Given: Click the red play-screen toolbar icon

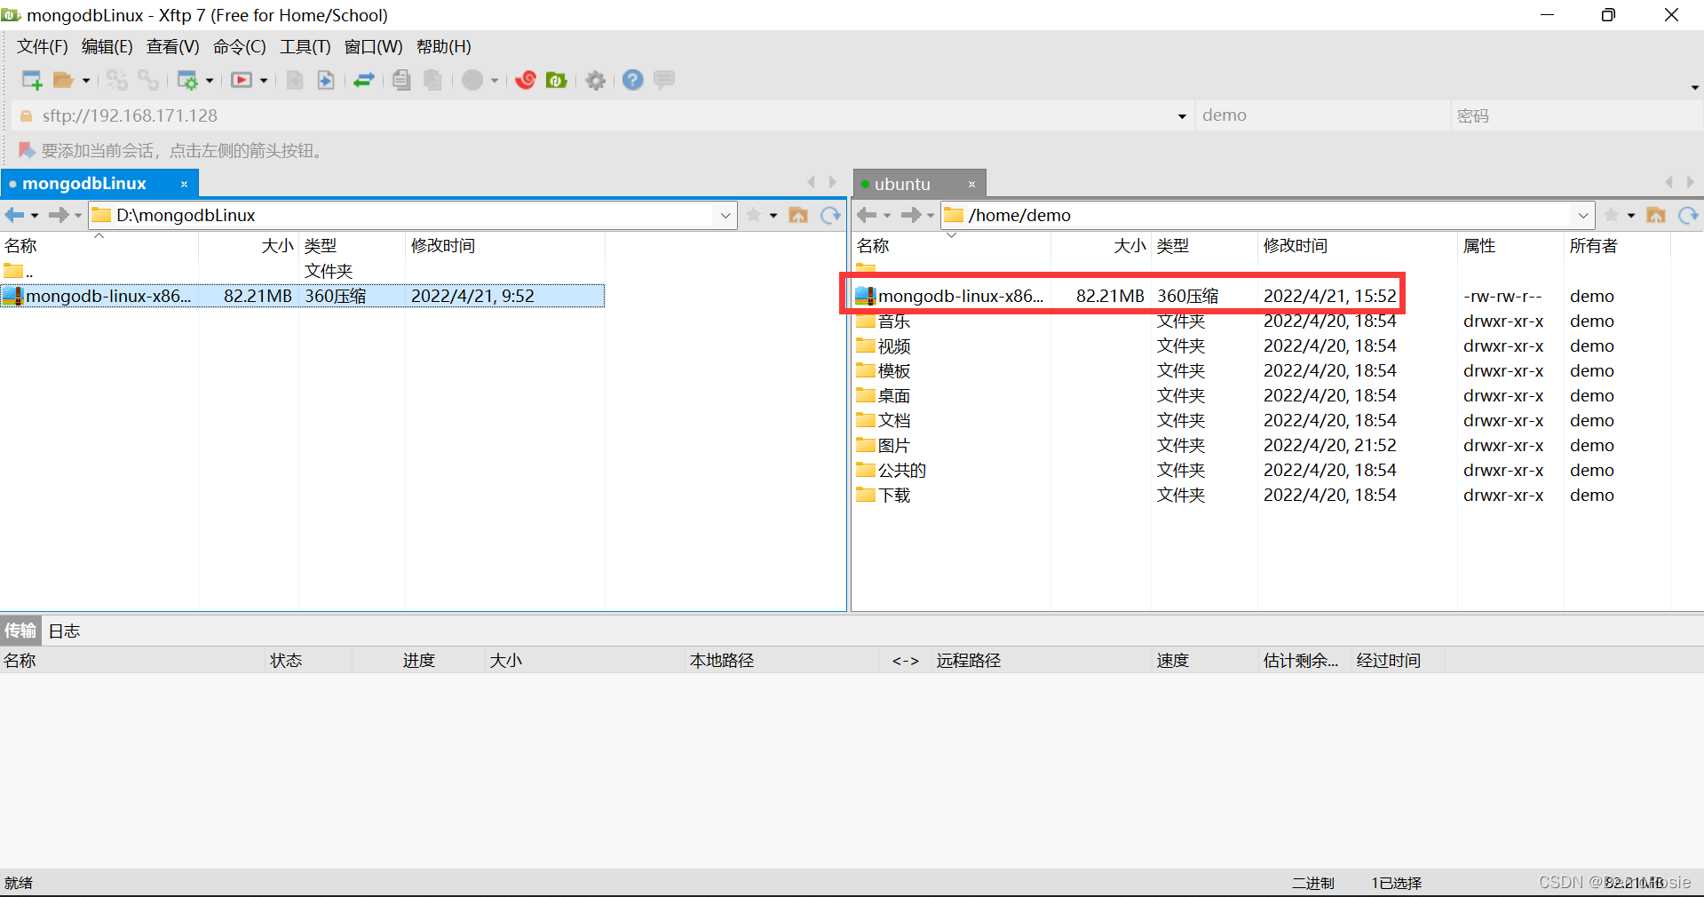Looking at the screenshot, I should (x=242, y=80).
